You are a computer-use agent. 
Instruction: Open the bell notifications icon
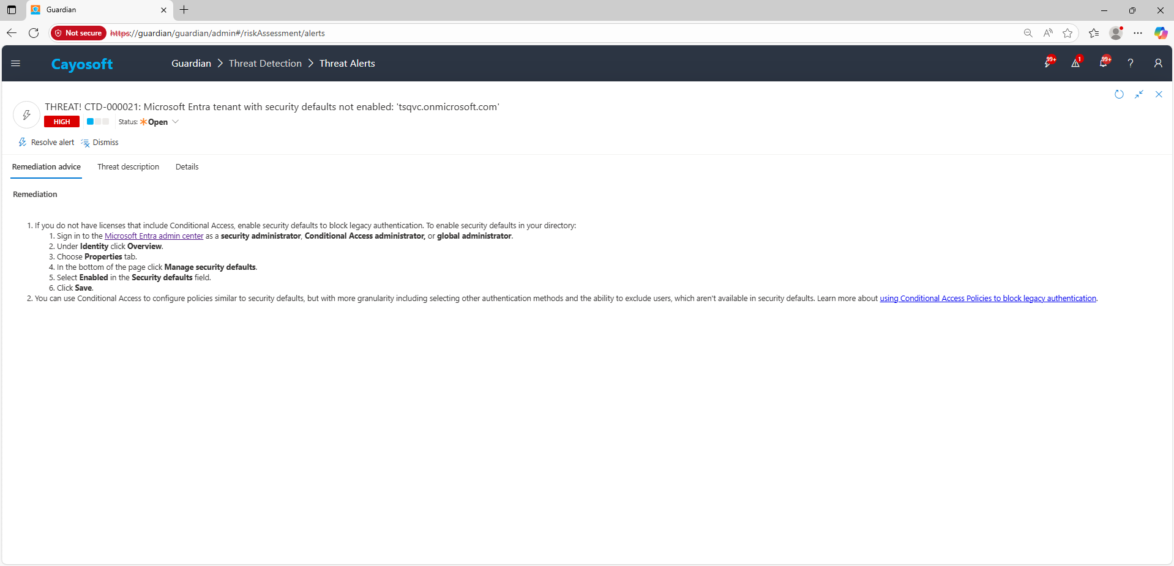pyautogui.click(x=1104, y=63)
